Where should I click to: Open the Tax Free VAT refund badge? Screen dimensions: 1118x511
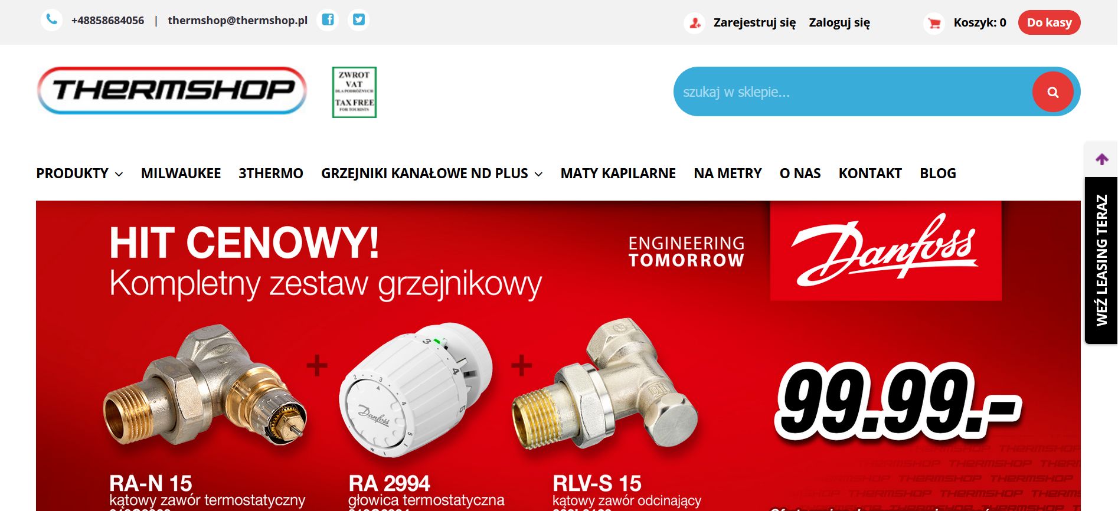tap(354, 92)
